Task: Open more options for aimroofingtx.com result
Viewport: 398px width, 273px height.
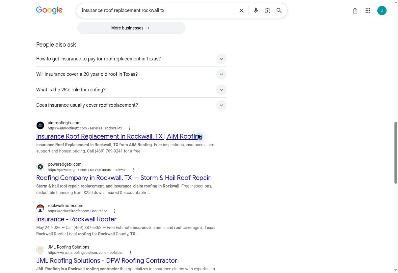Action: coord(129,128)
